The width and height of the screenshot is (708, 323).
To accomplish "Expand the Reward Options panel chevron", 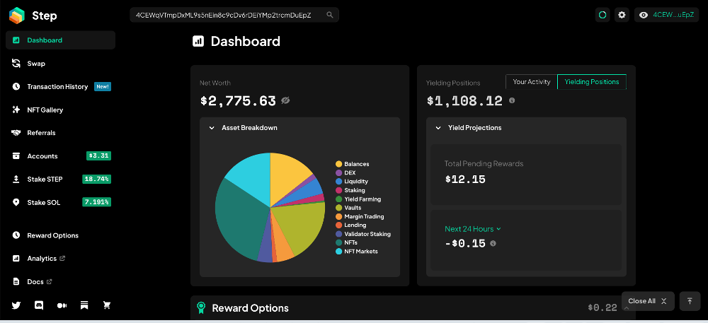I will [x=627, y=308].
